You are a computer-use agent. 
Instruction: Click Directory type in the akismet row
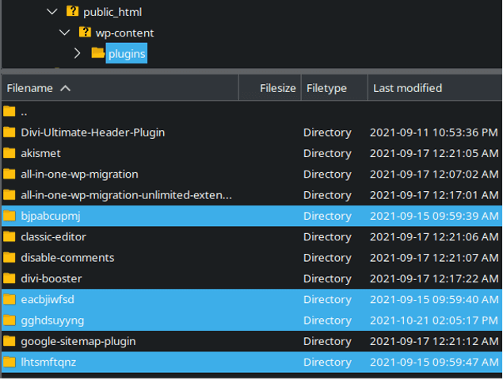(327, 154)
